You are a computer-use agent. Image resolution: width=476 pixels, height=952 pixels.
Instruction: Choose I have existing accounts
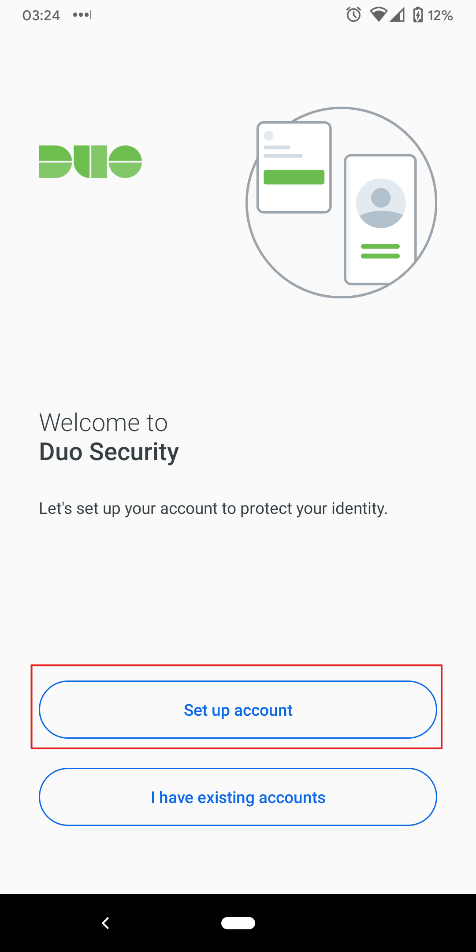[238, 797]
